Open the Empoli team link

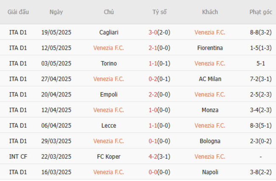pos(109,95)
